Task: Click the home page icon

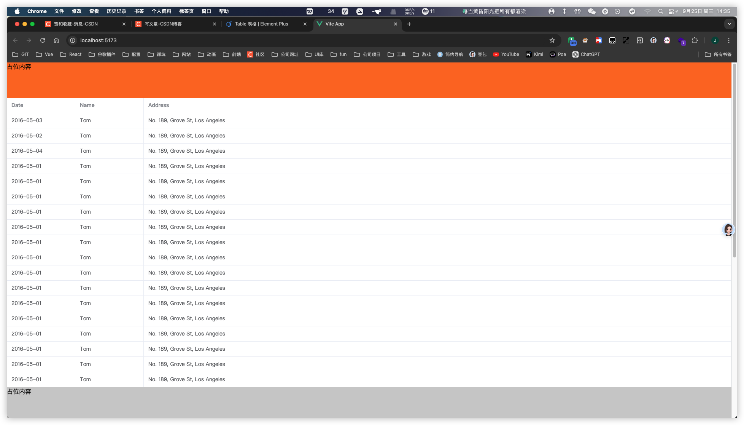Action: (x=56, y=40)
